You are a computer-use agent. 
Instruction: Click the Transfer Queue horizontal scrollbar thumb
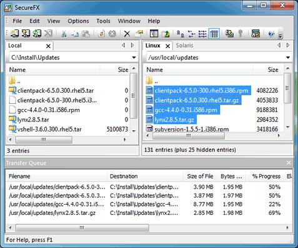82,227
